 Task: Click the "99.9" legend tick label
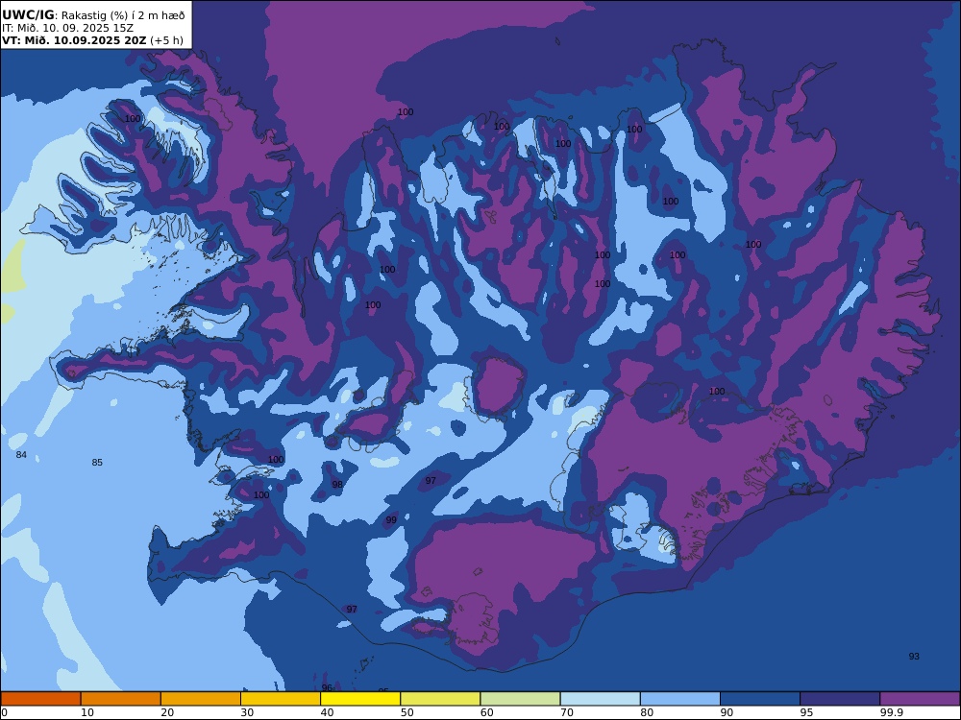891,712
